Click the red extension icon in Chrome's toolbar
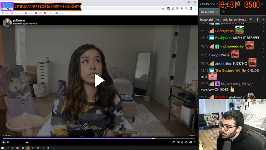 pyautogui.click(x=168, y=9)
